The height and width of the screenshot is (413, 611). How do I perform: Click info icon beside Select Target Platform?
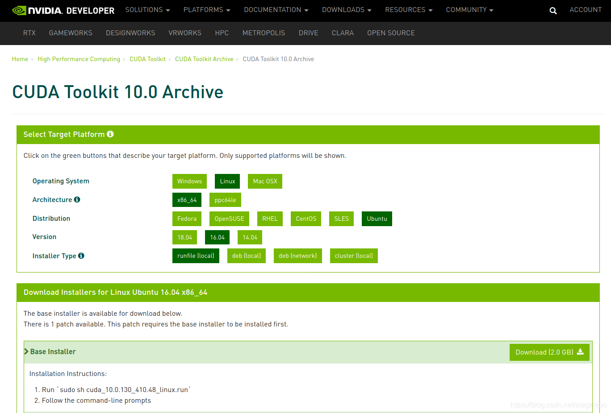[x=110, y=134]
